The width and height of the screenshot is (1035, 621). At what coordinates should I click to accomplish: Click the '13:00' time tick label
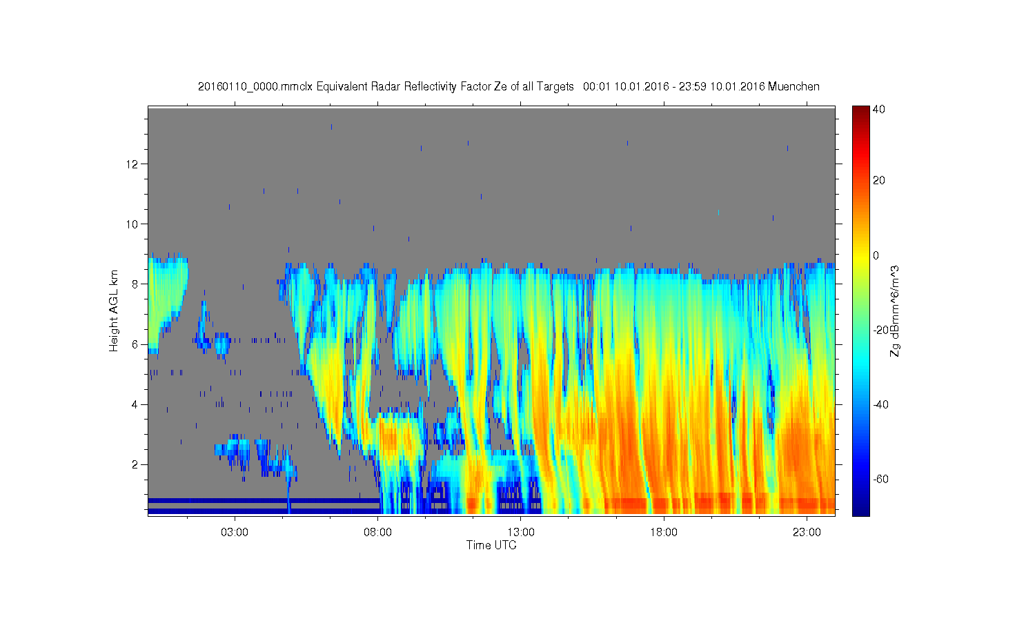pyautogui.click(x=521, y=533)
